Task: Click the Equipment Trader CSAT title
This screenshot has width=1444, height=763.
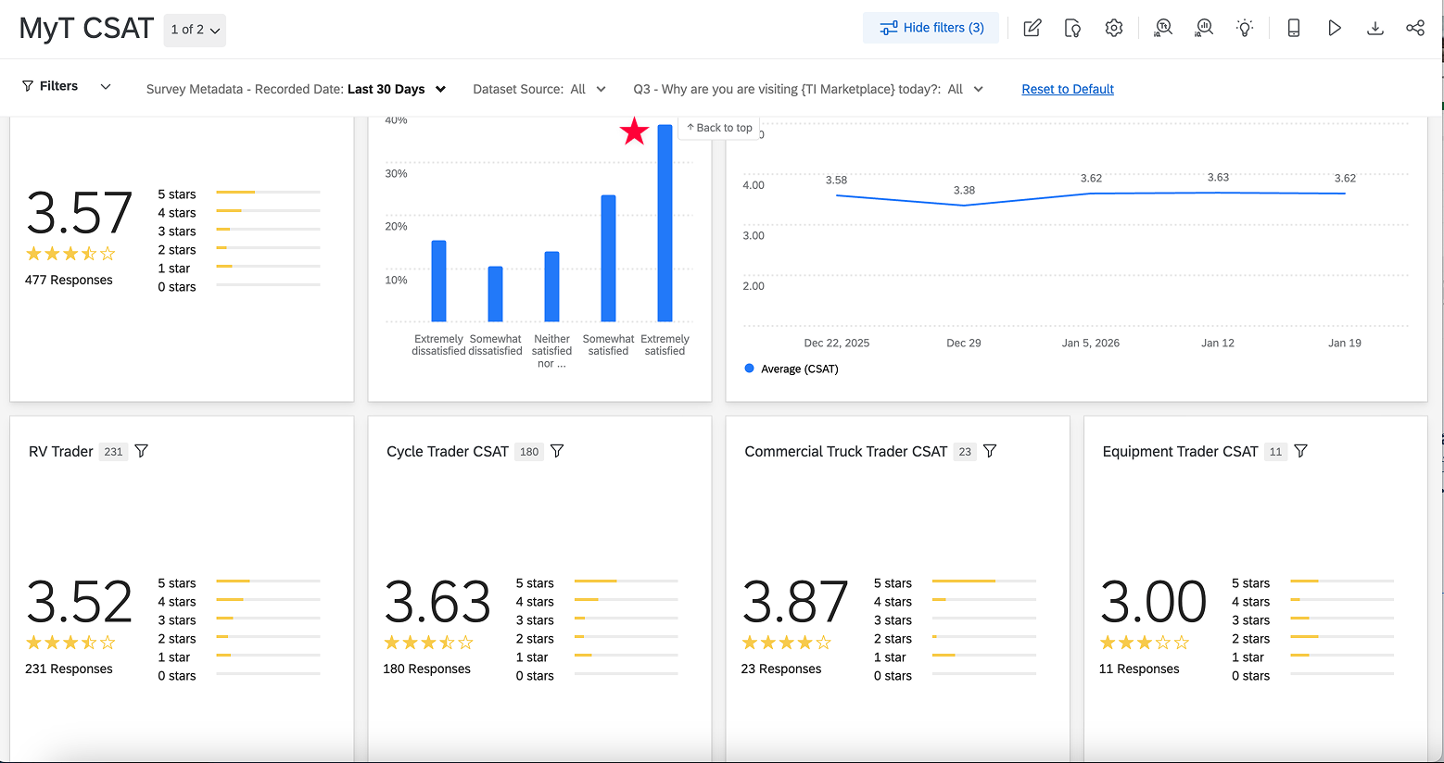Action: tap(1180, 452)
